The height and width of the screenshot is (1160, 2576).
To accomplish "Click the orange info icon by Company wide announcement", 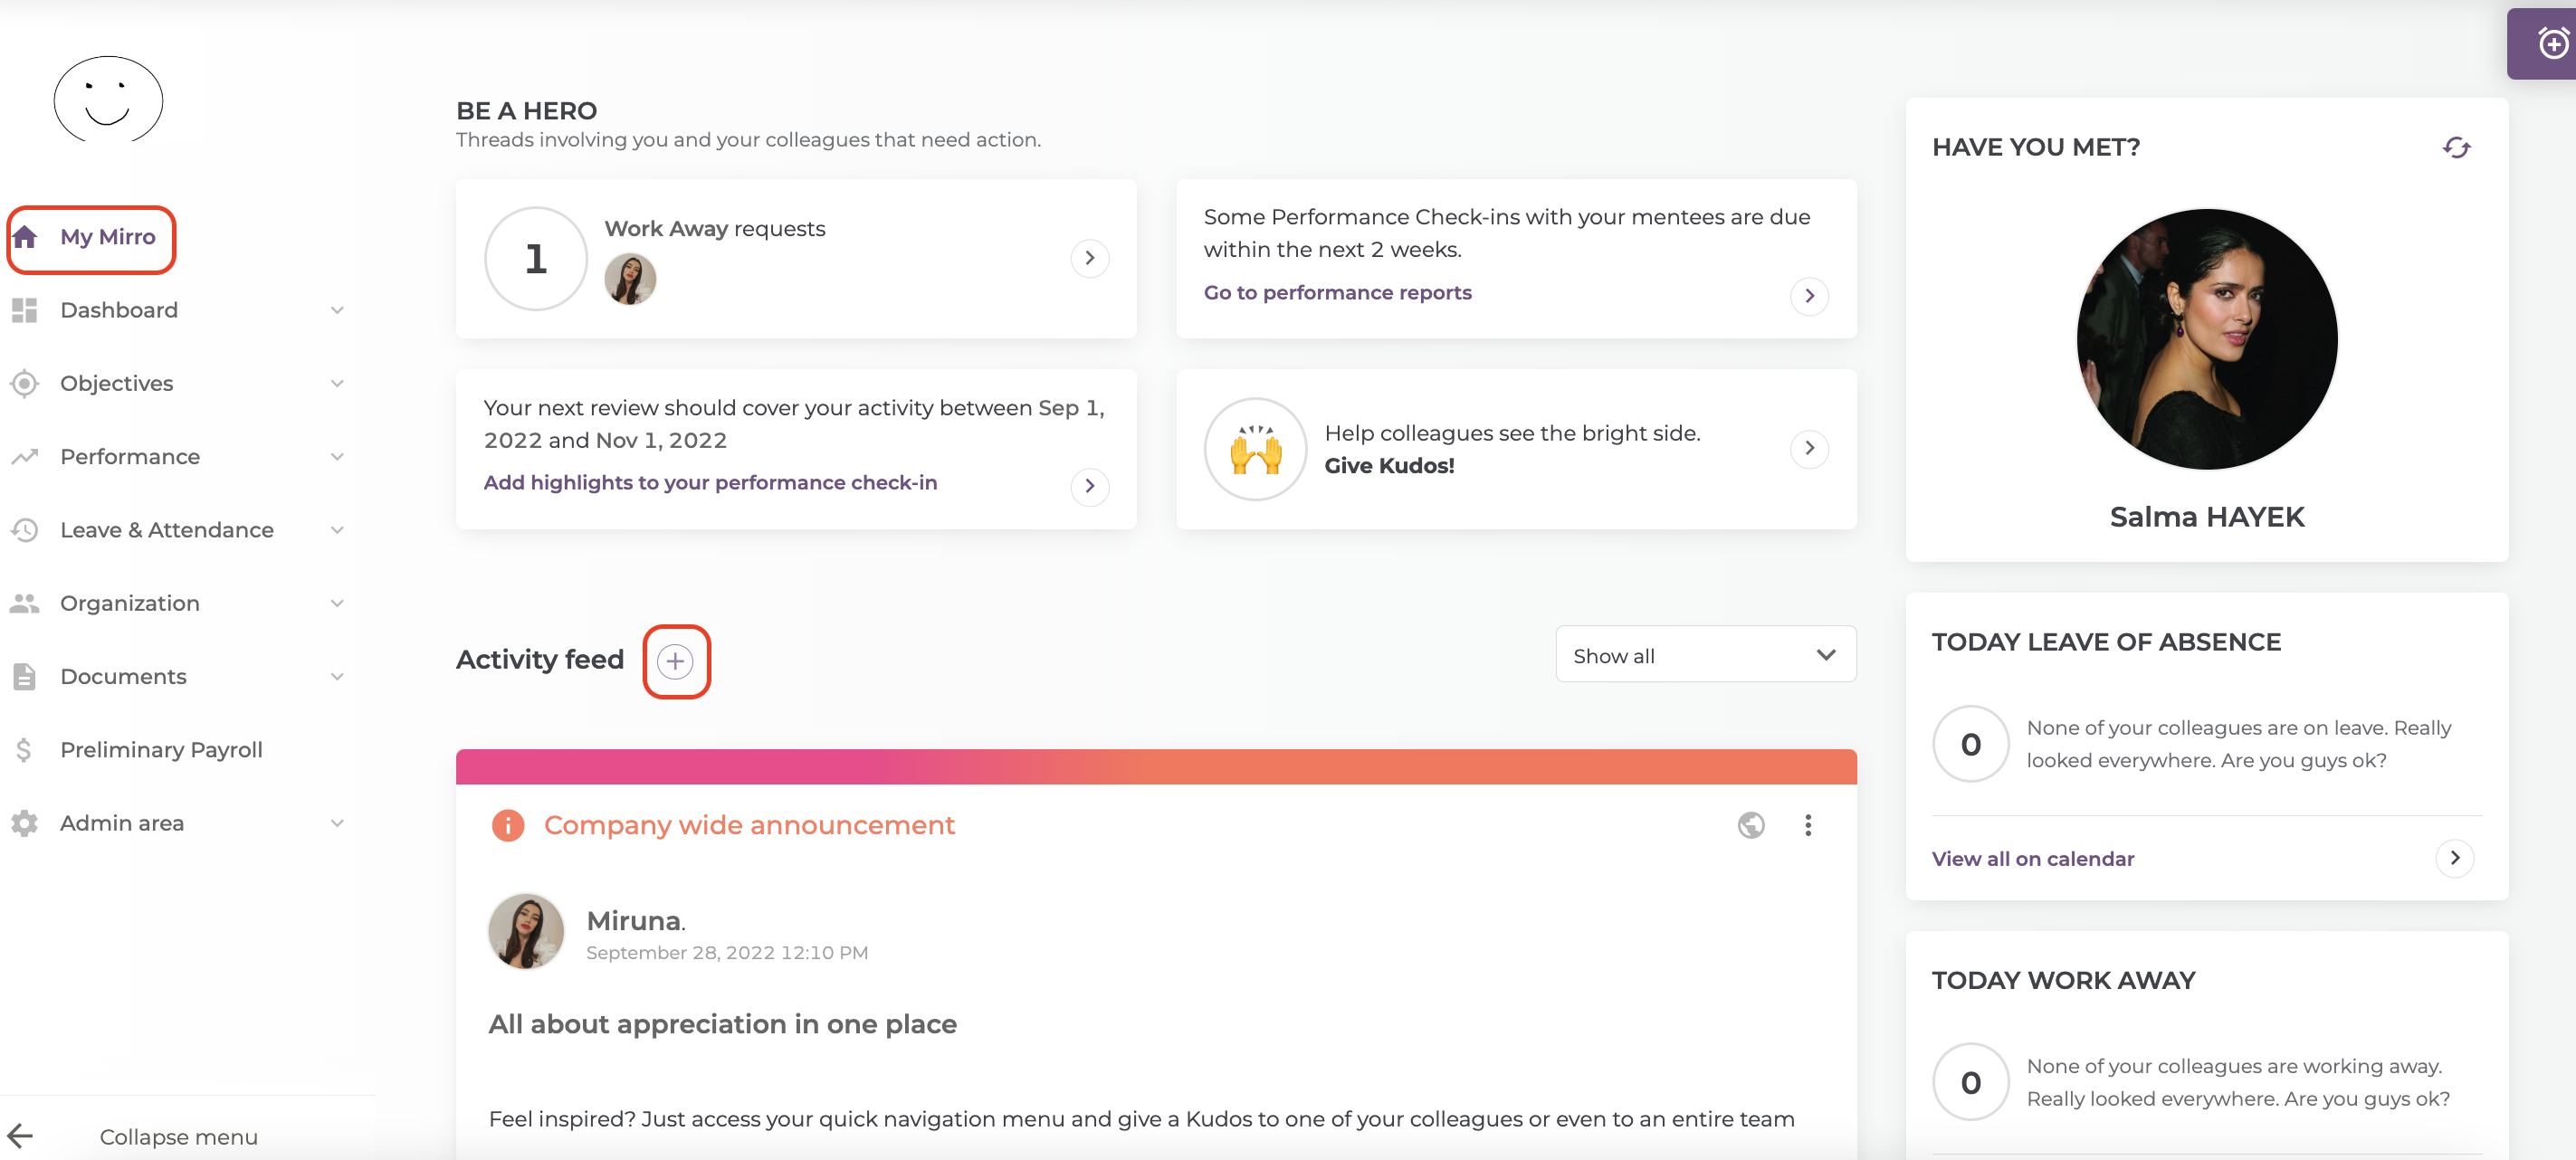I will [508, 825].
